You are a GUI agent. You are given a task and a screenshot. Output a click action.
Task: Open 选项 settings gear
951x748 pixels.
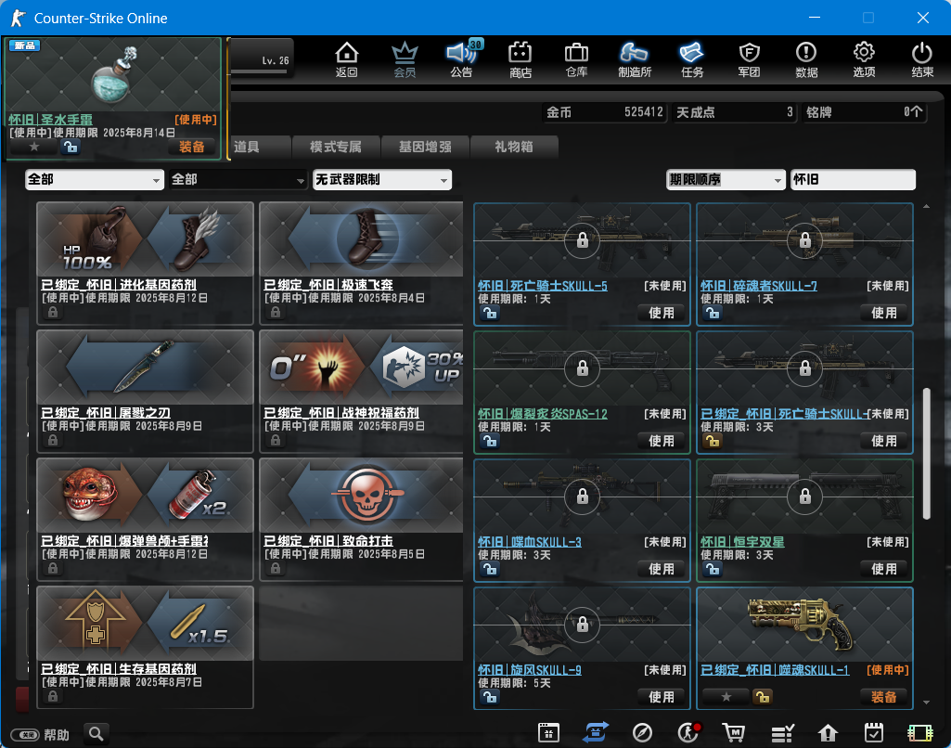coord(865,59)
